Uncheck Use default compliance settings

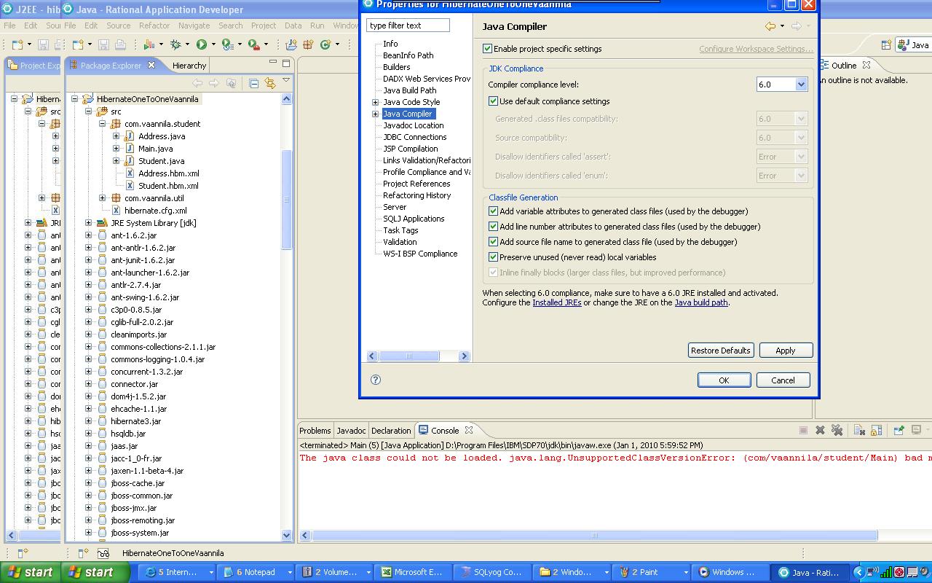(x=494, y=101)
